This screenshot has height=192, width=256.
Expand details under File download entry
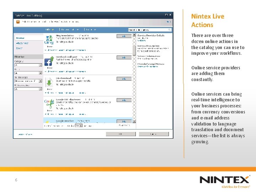(x=65, y=93)
